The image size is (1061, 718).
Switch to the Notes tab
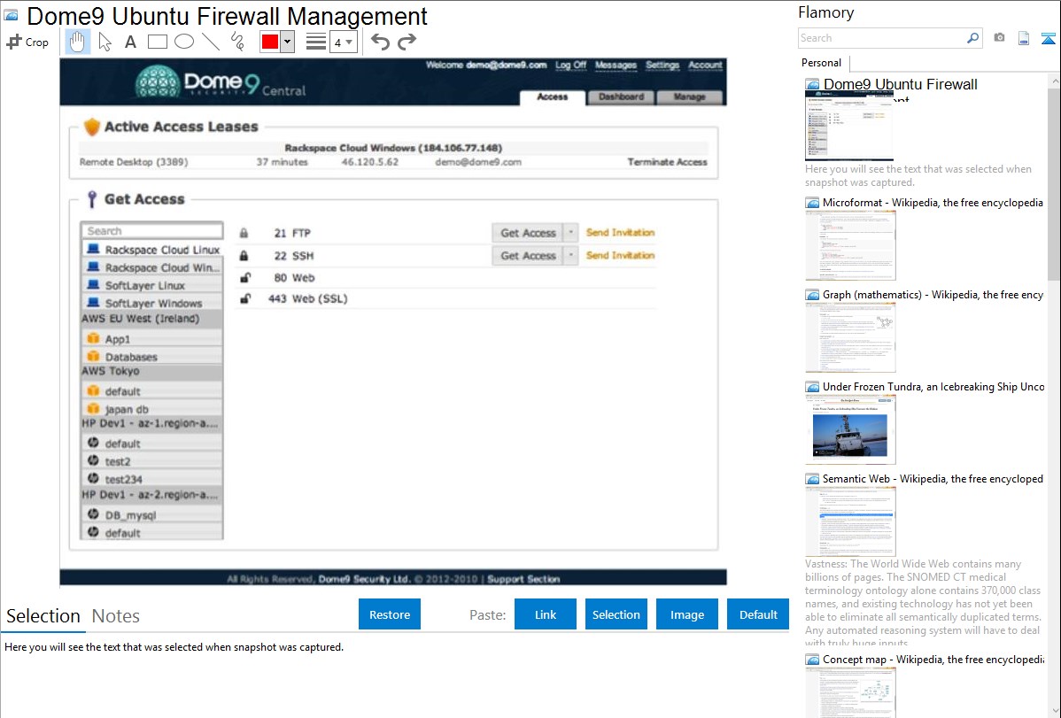point(116,616)
